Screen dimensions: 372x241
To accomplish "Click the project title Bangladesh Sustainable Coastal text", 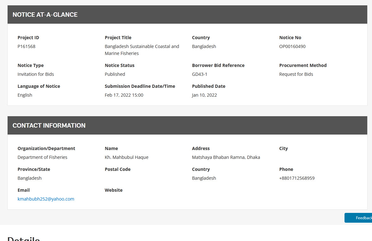I will pyautogui.click(x=142, y=46).
